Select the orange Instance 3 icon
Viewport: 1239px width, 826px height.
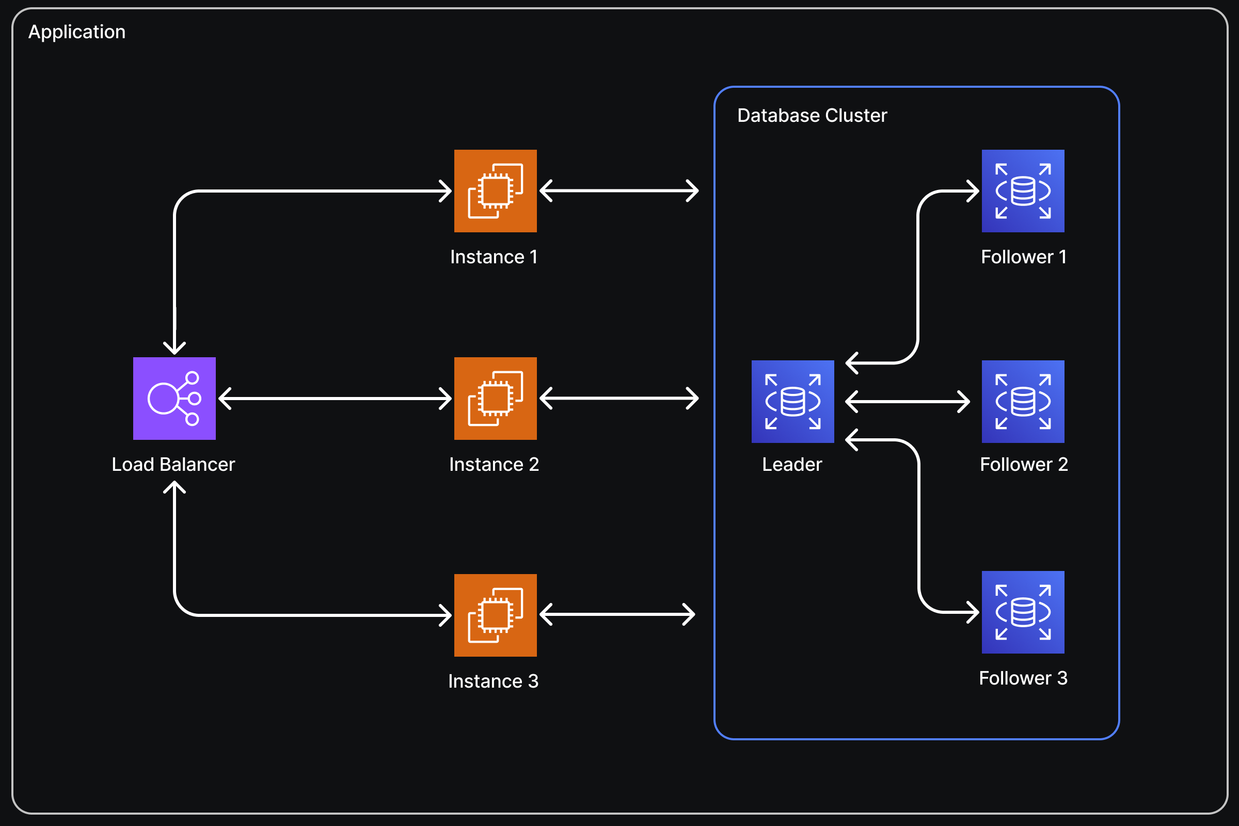point(495,615)
